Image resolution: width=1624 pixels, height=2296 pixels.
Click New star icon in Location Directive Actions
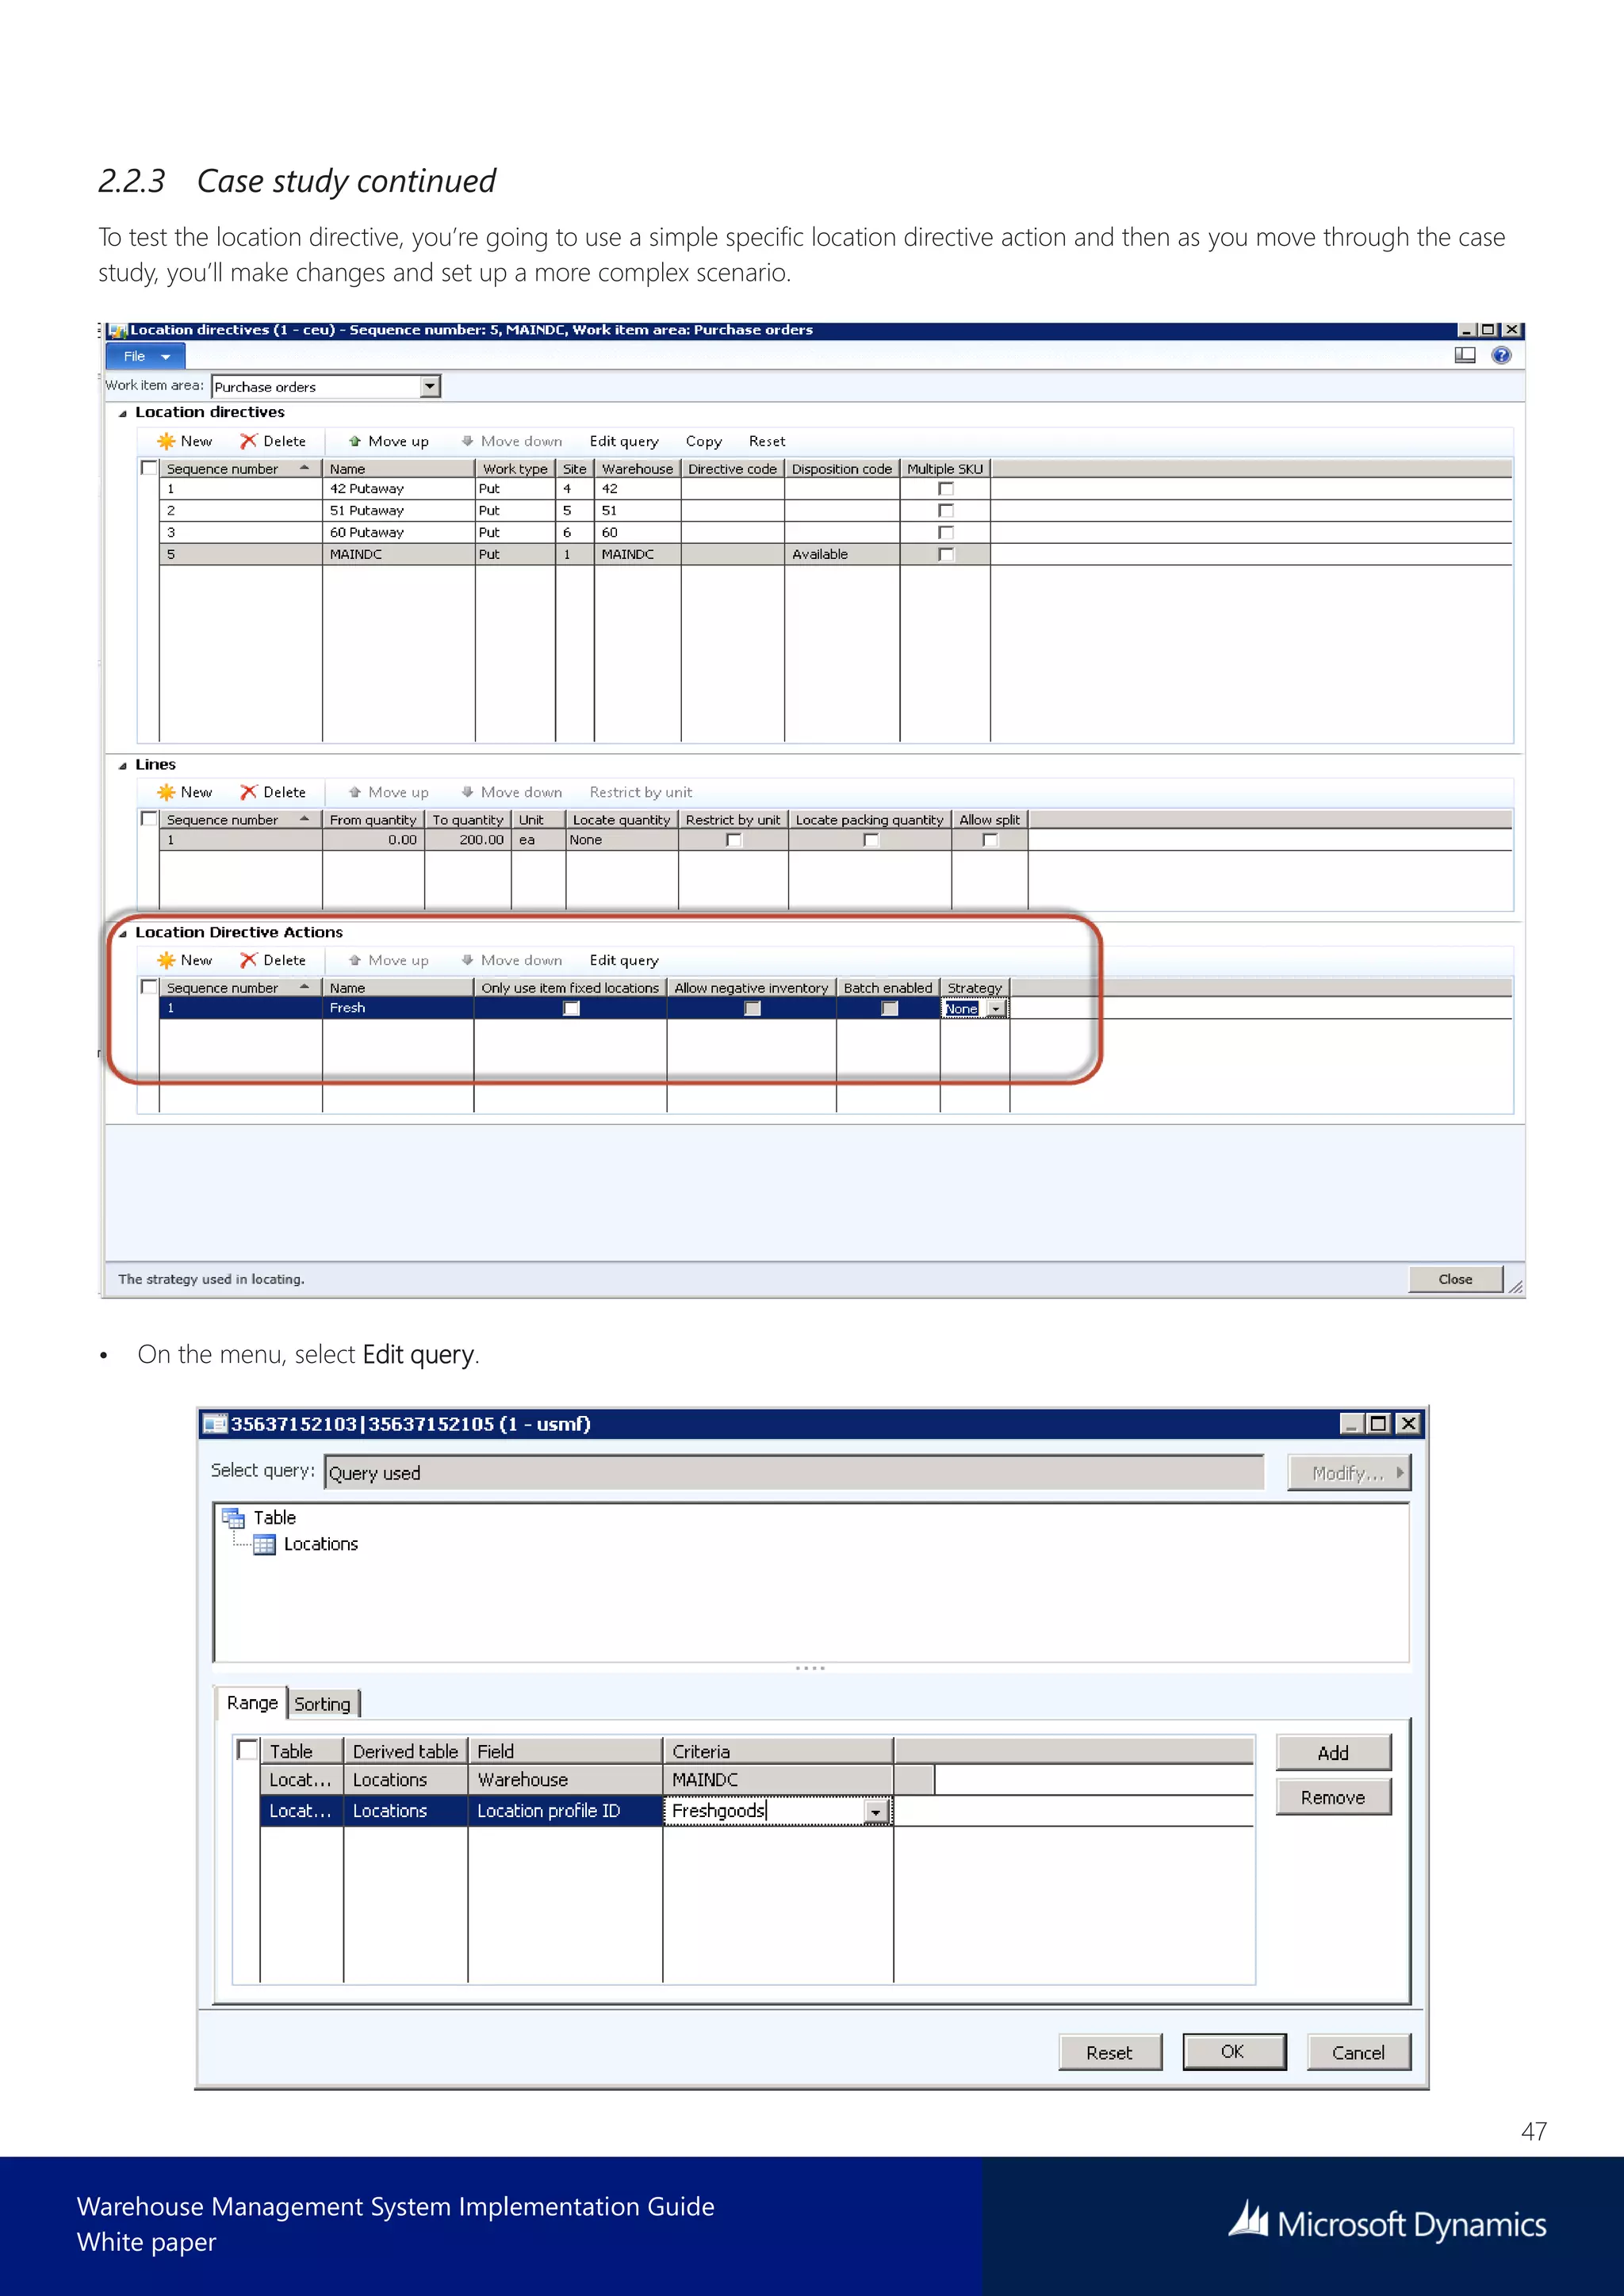pyautogui.click(x=166, y=960)
